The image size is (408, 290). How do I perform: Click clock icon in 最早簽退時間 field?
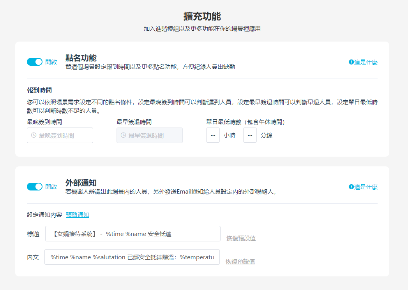point(124,135)
